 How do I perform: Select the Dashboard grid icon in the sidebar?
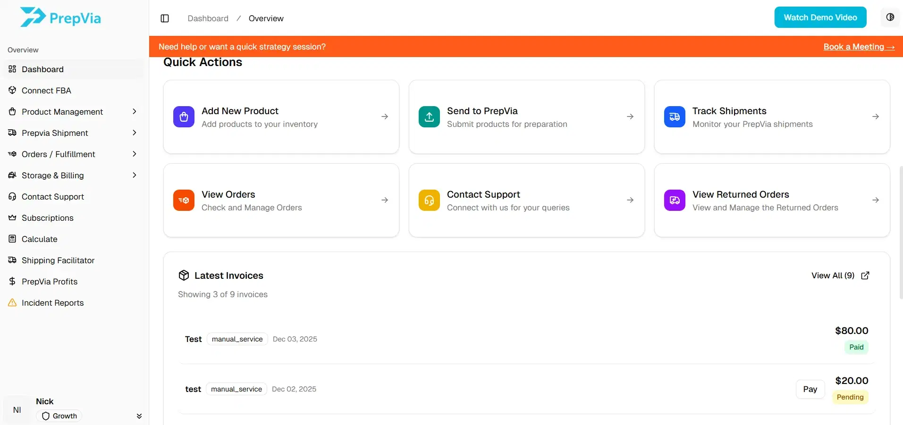click(12, 69)
